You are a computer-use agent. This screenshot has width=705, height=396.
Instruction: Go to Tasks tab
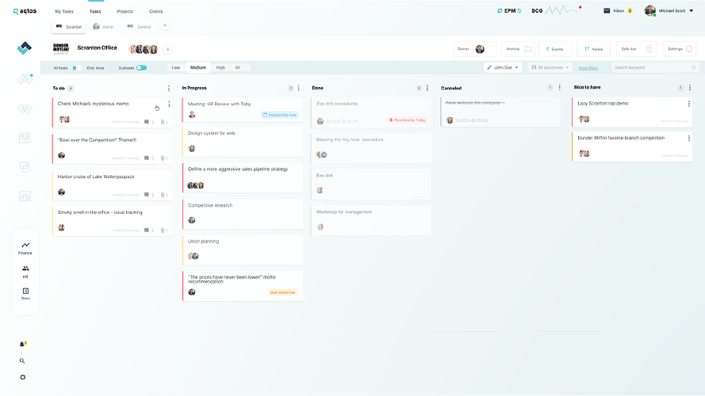pos(95,11)
